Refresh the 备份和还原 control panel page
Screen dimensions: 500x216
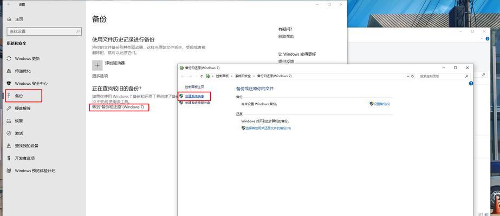pyautogui.click(x=412, y=76)
